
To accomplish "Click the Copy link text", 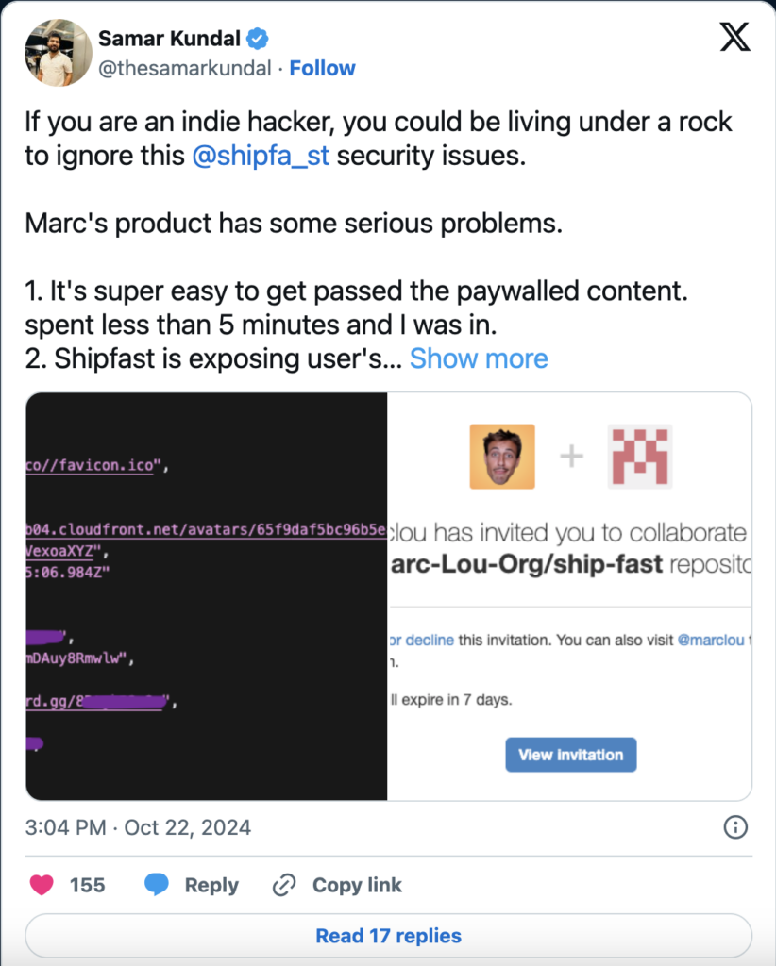I will pos(357,885).
